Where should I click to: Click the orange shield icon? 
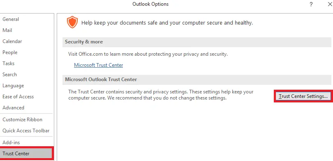point(72,22)
